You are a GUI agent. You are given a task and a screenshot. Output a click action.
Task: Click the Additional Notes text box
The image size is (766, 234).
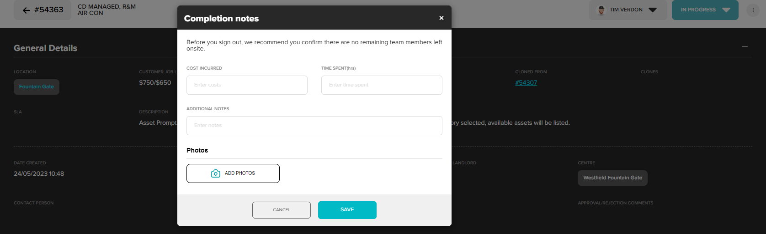[314, 126]
